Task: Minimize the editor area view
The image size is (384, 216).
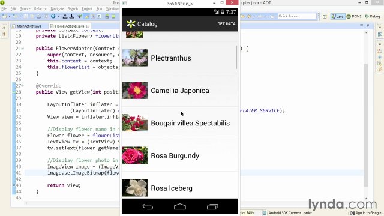Action: (x=361, y=25)
